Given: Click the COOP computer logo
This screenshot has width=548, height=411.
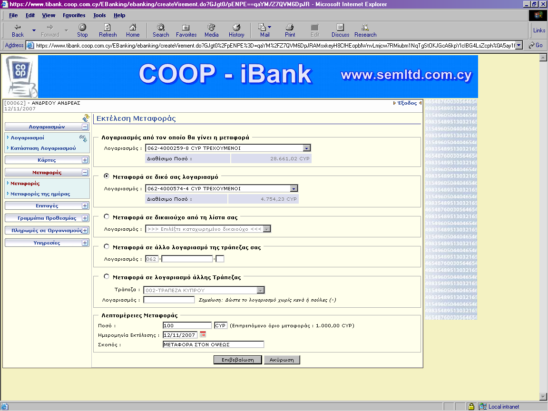Looking at the screenshot, I should 20,77.
